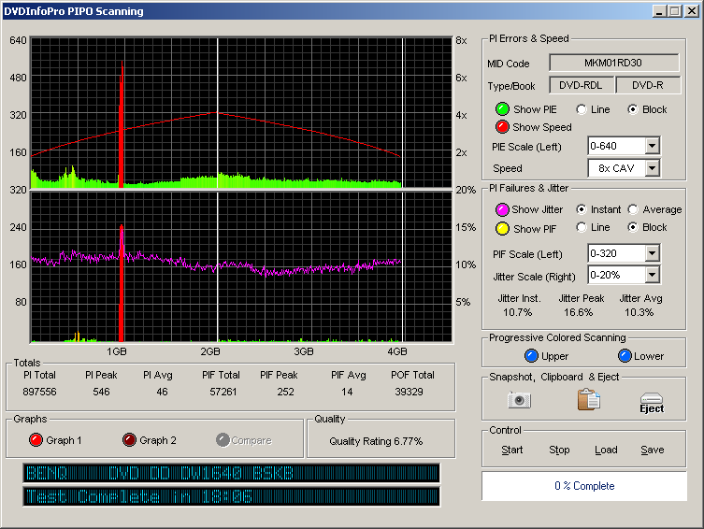Image resolution: width=704 pixels, height=529 pixels.
Task: Select the dark red Graph 2 button
Action: [129, 440]
